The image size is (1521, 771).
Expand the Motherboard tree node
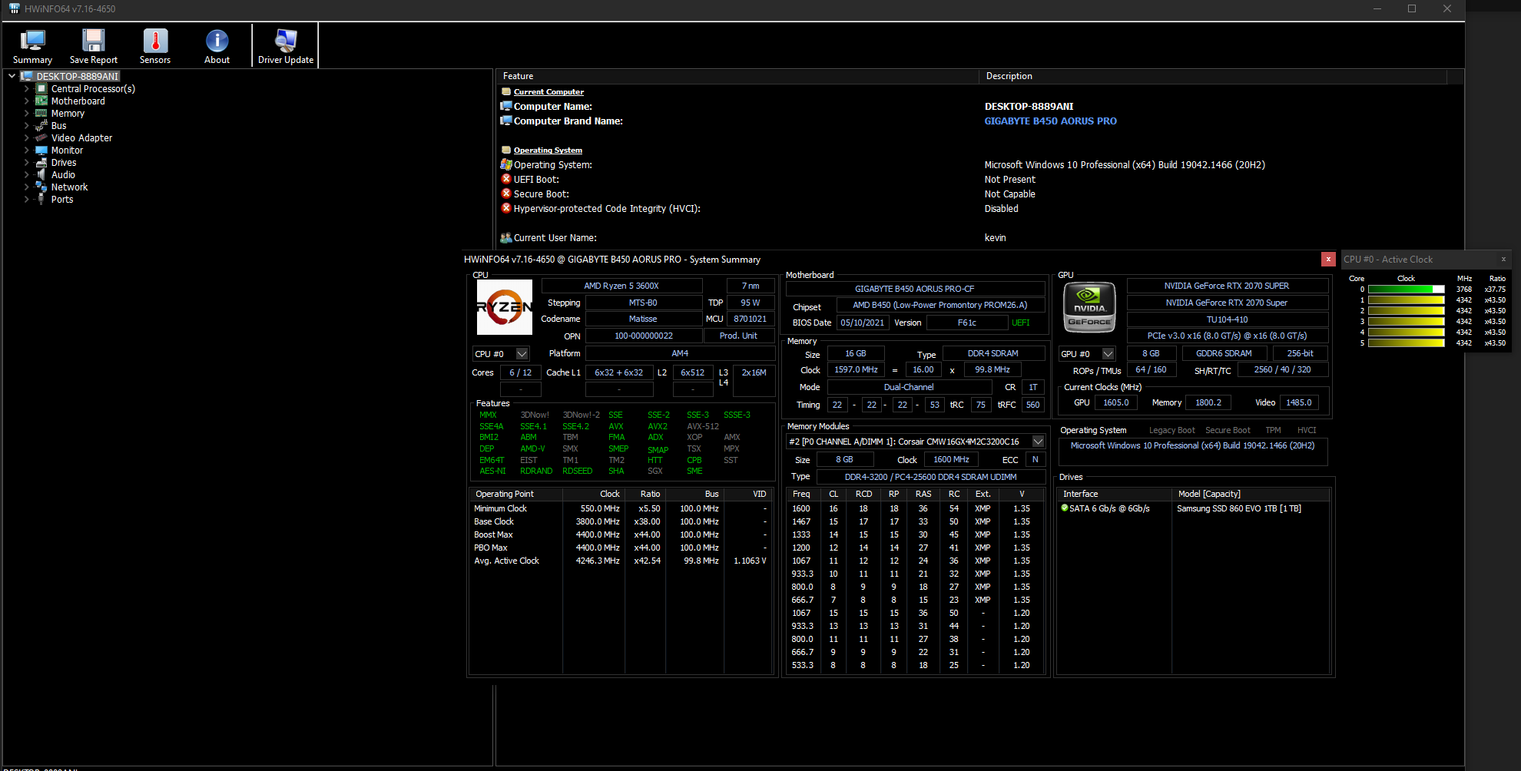pos(27,101)
